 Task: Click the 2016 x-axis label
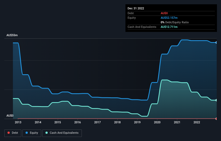[78, 122]
